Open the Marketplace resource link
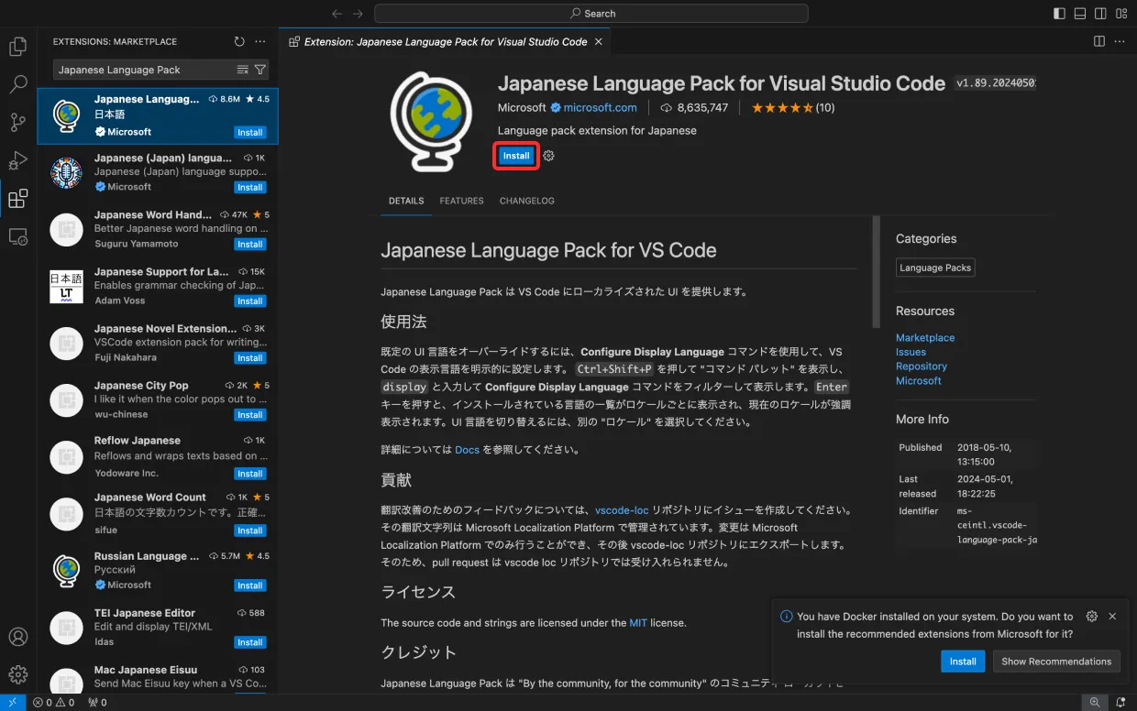Screen dimensions: 1137x711 coord(925,338)
